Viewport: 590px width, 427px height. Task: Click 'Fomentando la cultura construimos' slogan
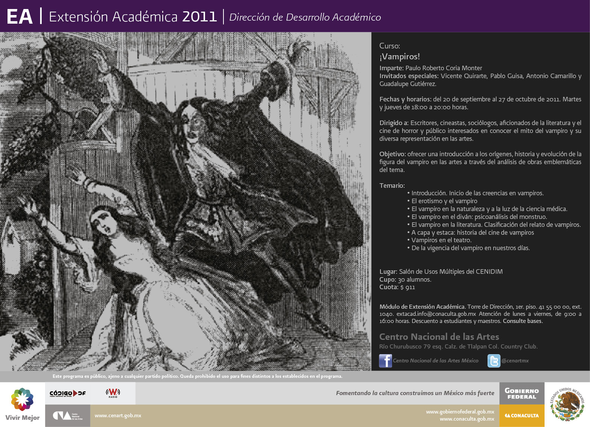415,393
